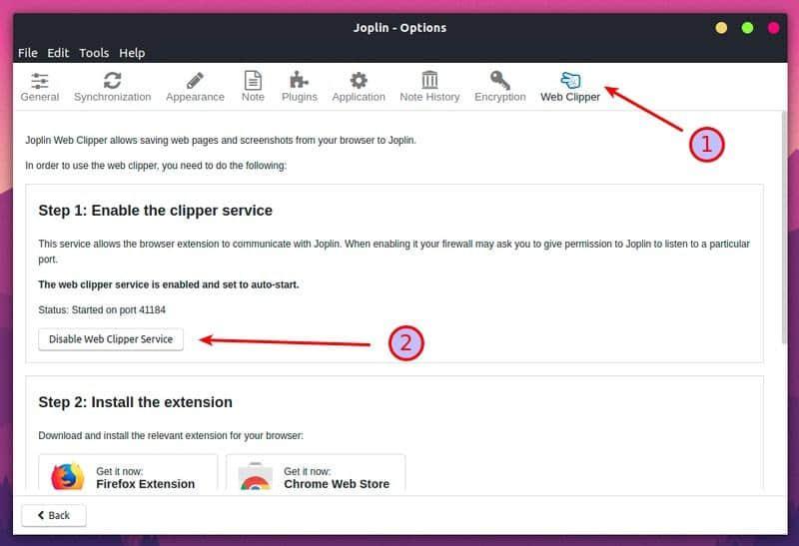Open the Note History archive icon
This screenshot has height=546, width=799.
click(429, 80)
